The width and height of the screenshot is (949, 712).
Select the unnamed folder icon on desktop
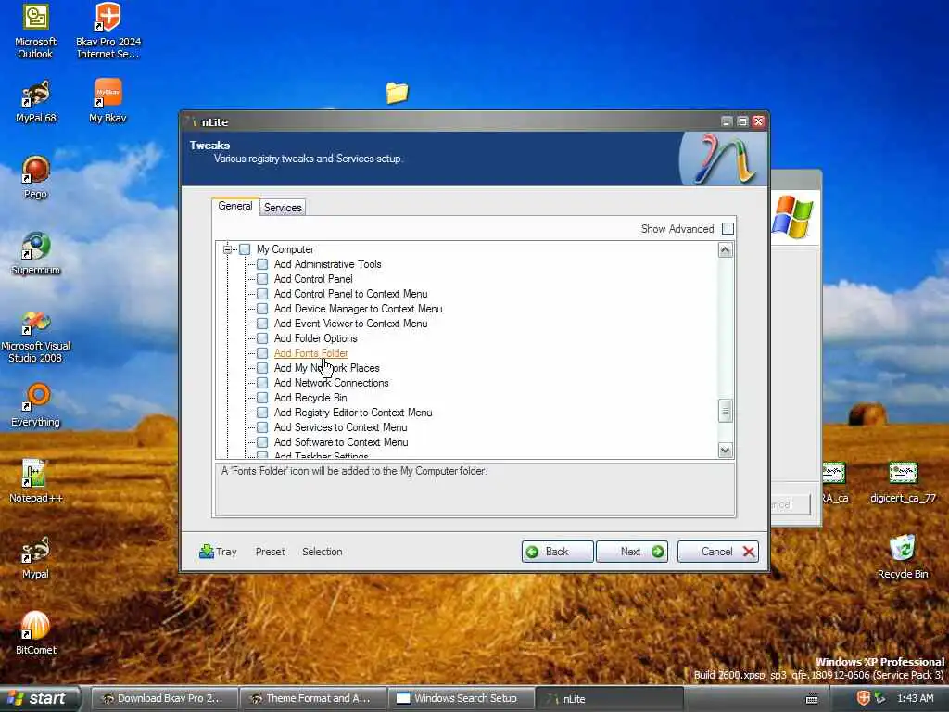pos(397,93)
